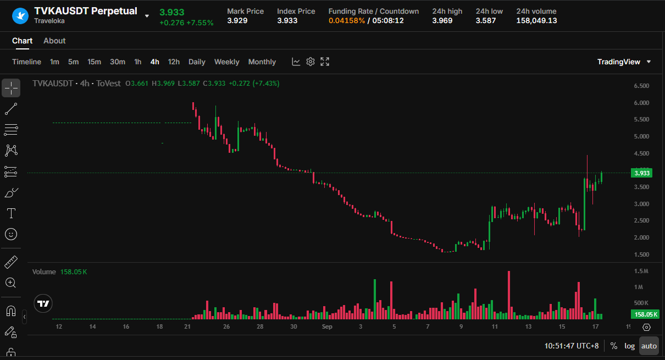Select the XABCD pattern tool

11,151
